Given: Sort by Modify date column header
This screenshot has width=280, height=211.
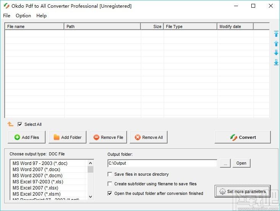Looking at the screenshot, I should coord(235,26).
